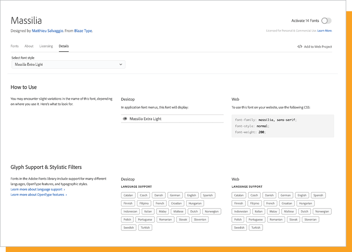Select Spanish tag under Desktop language support
Image resolution: width=352 pixels, height=252 pixels.
pos(208,195)
